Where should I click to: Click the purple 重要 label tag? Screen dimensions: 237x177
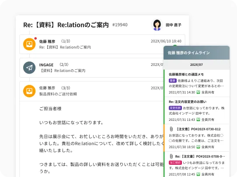click(x=173, y=81)
